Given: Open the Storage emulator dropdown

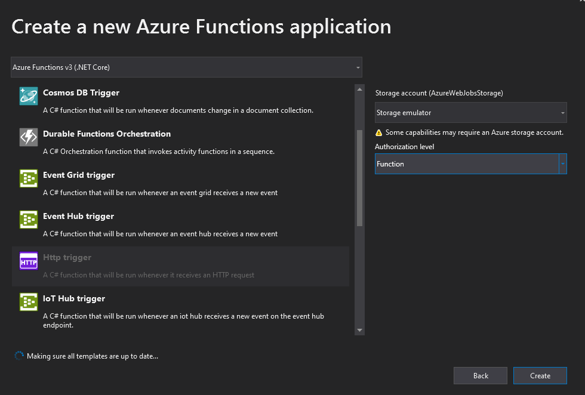Looking at the screenshot, I should click(471, 113).
